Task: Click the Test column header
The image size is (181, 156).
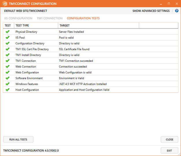Action: pyautogui.click(x=8, y=26)
